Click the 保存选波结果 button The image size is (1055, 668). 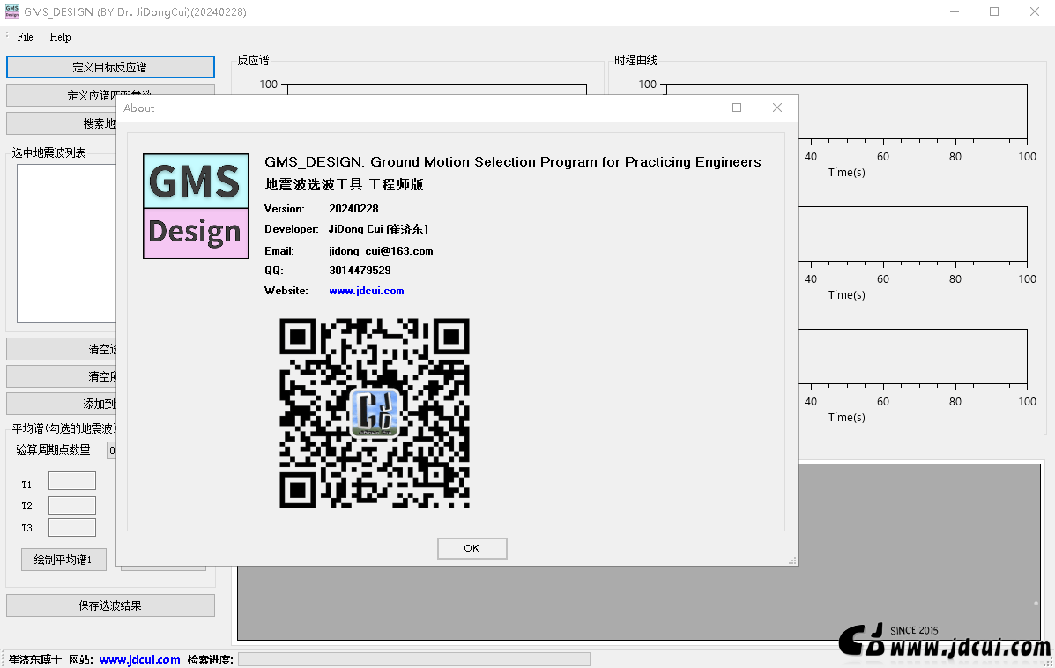(x=110, y=605)
